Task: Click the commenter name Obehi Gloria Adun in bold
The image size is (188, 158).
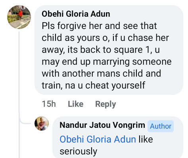Action: (76, 14)
